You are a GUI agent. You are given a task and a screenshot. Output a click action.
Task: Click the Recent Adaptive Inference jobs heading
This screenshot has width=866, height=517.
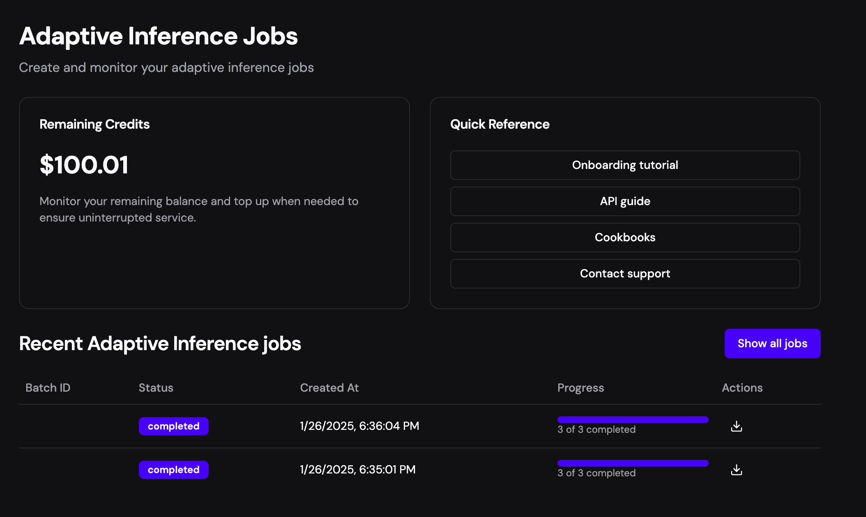[160, 344]
